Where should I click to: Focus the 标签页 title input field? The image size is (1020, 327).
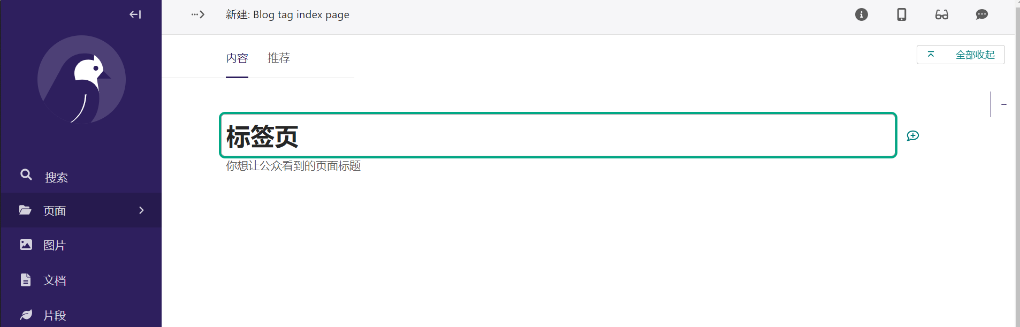558,135
